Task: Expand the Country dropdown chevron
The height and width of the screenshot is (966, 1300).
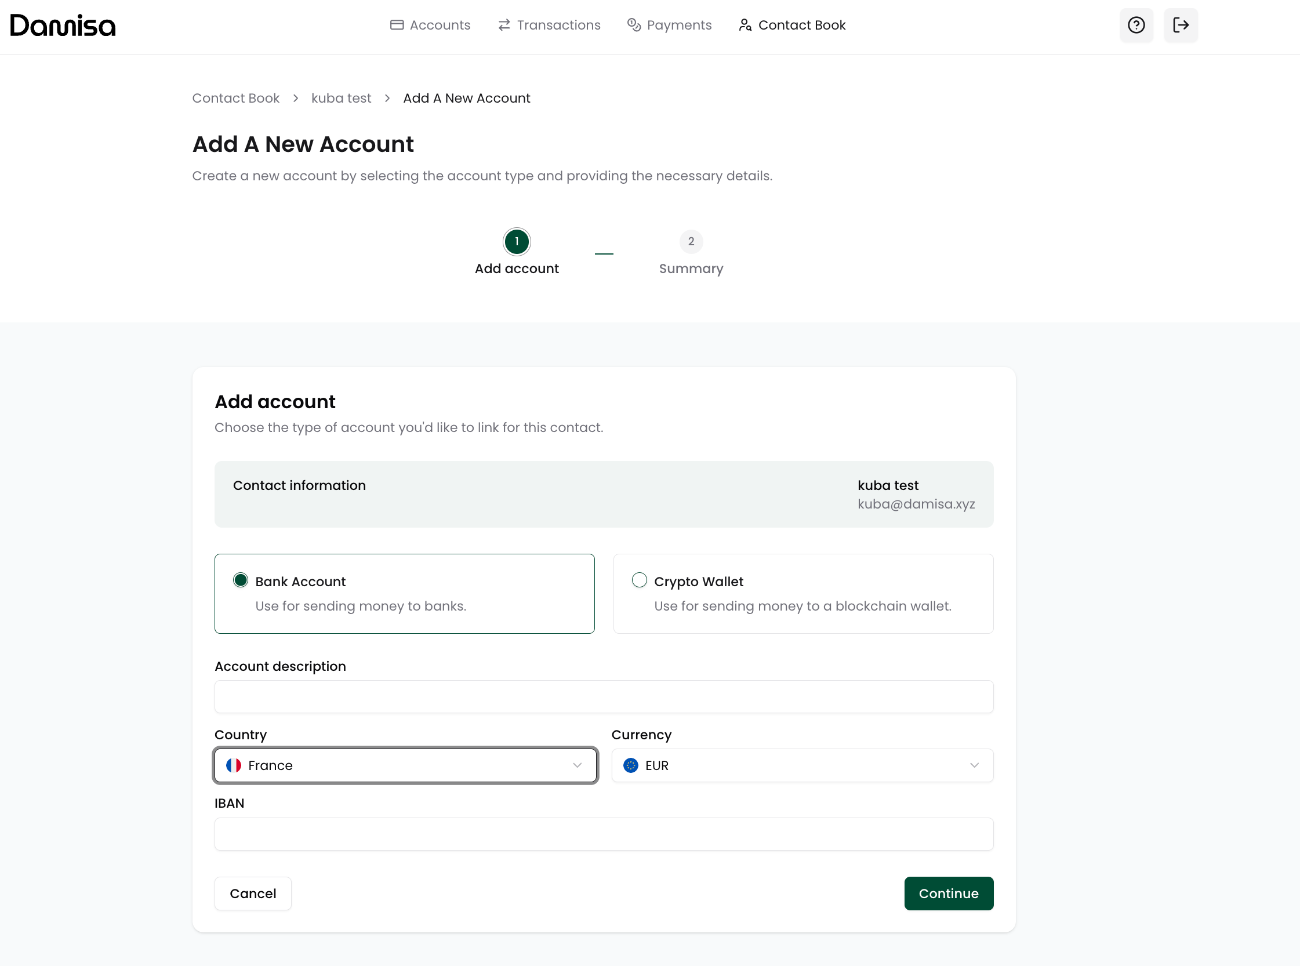Action: (x=577, y=765)
